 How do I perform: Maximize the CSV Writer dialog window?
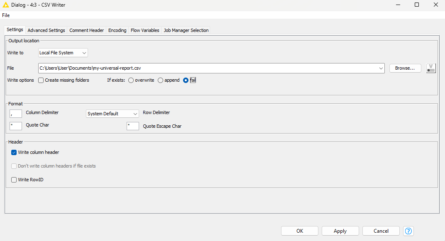click(x=416, y=5)
